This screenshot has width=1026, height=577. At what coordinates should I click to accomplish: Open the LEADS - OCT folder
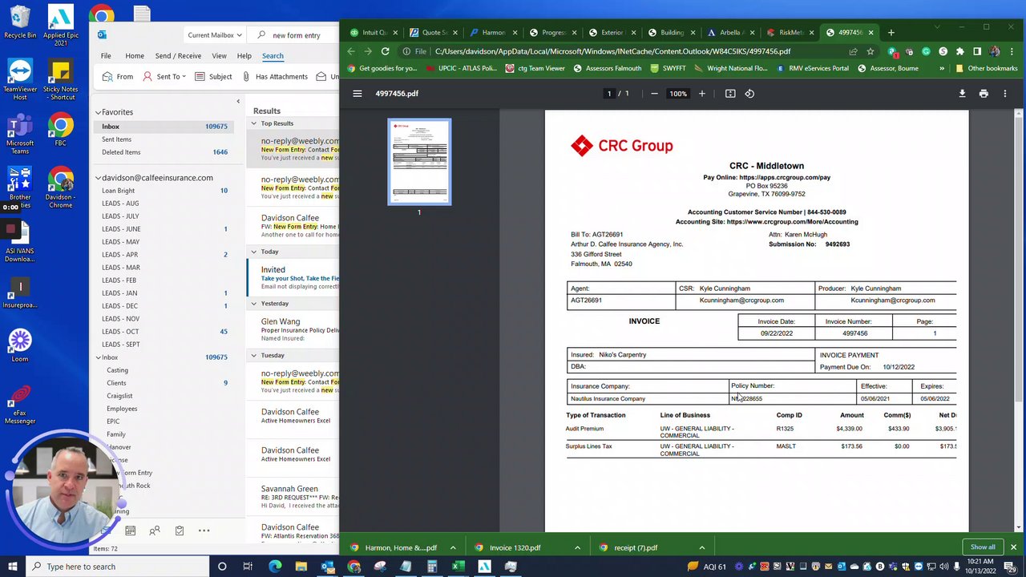point(120,332)
